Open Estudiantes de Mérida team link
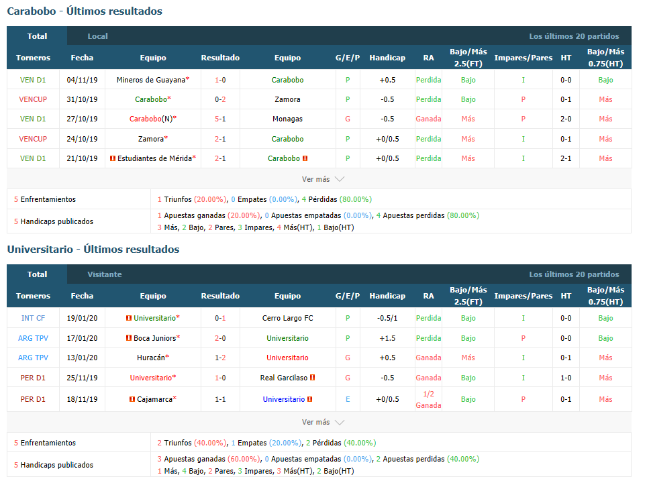The image size is (647, 481). pos(156,158)
